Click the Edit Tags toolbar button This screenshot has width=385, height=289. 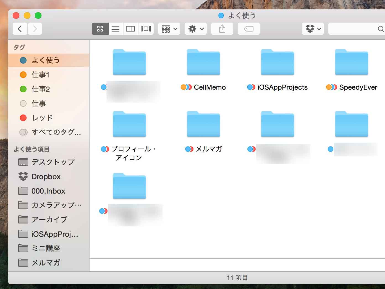click(x=249, y=29)
